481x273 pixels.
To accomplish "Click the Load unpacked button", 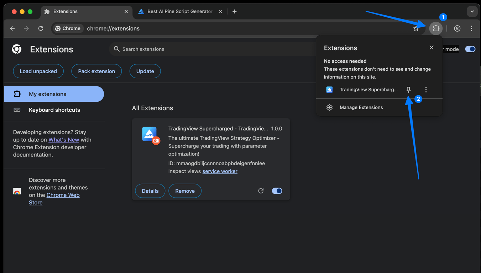I will 38,71.
